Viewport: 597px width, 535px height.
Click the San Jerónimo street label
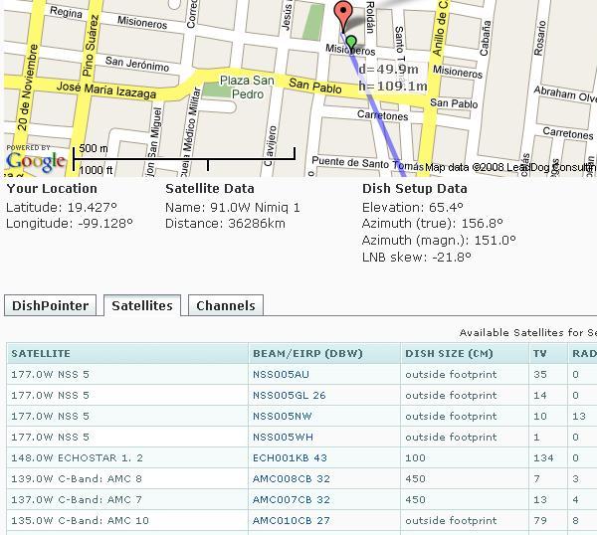point(137,64)
